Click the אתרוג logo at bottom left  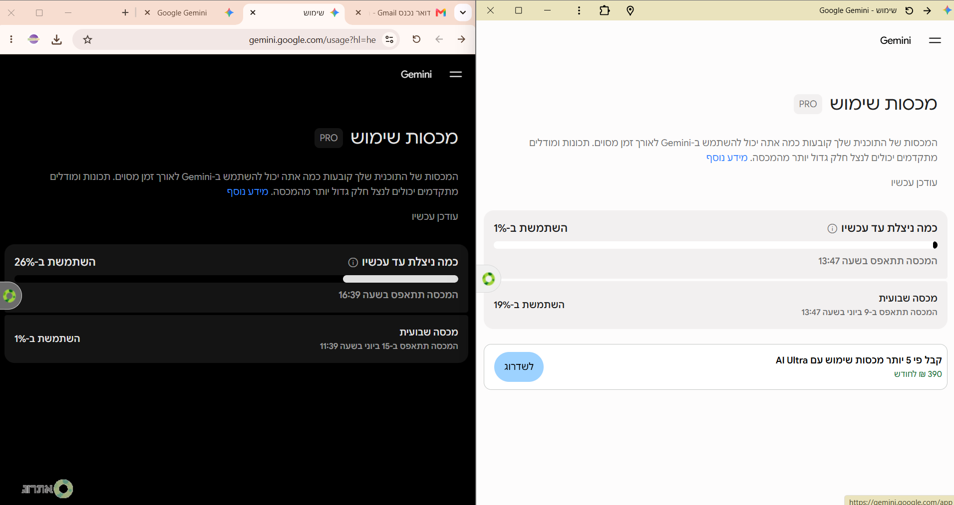[47, 489]
